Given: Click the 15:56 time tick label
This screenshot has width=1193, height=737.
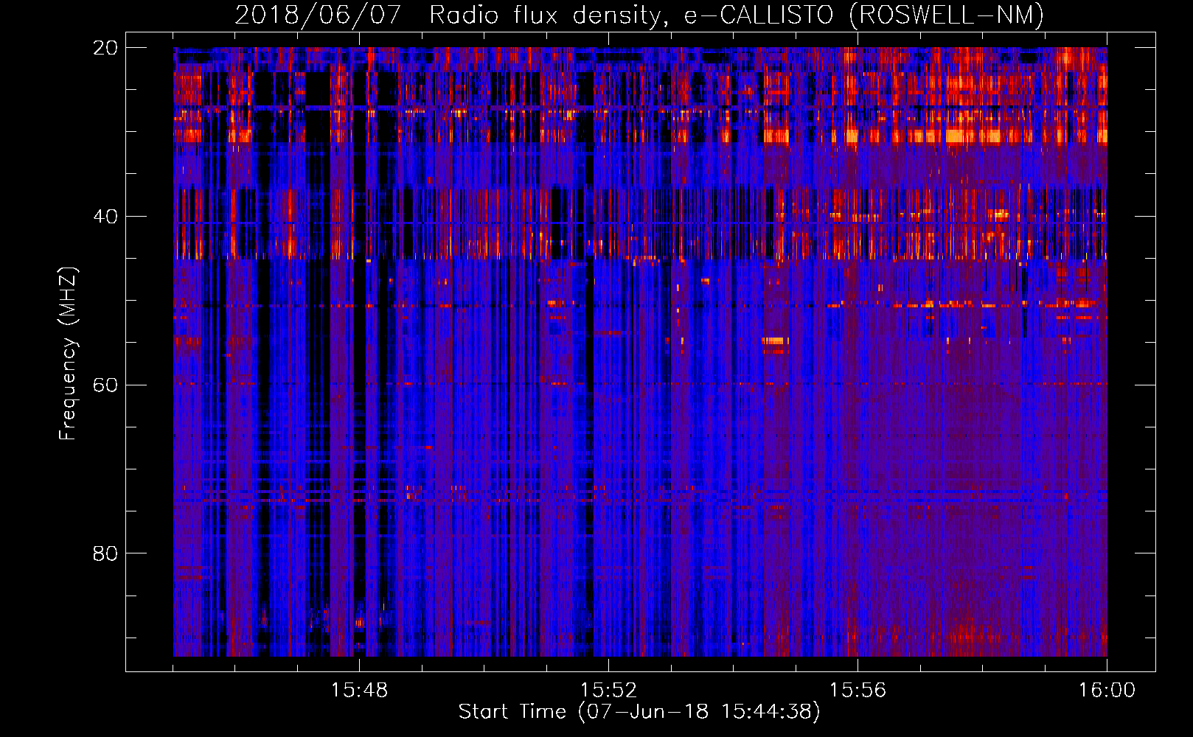Looking at the screenshot, I should coord(858,691).
